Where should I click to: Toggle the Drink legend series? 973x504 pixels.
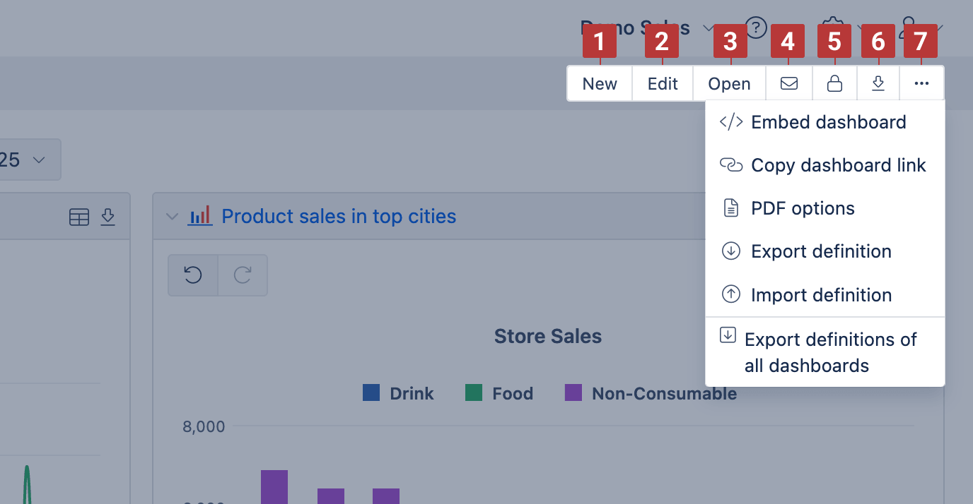(x=398, y=393)
